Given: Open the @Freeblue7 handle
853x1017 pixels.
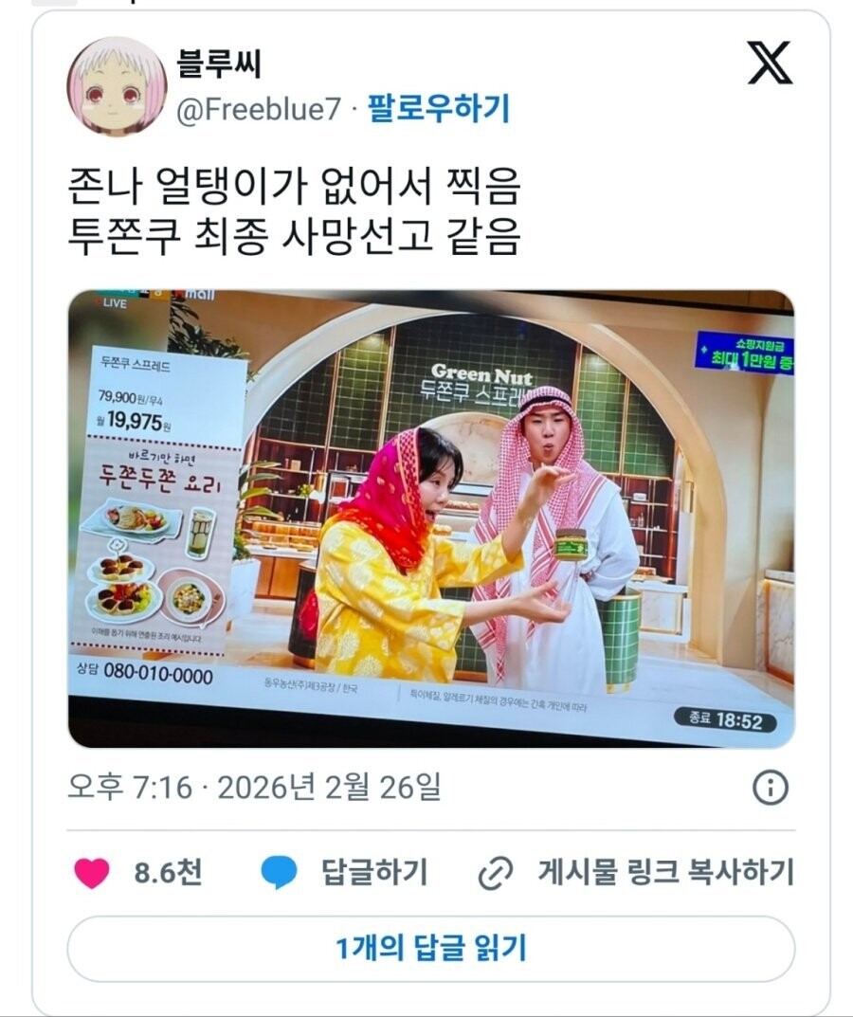Looking at the screenshot, I should (x=259, y=109).
